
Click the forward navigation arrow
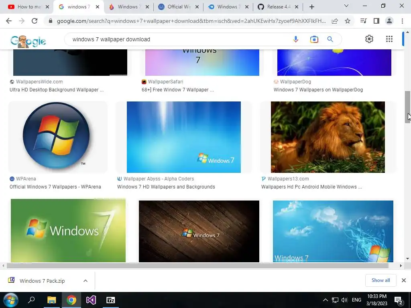coord(22,21)
